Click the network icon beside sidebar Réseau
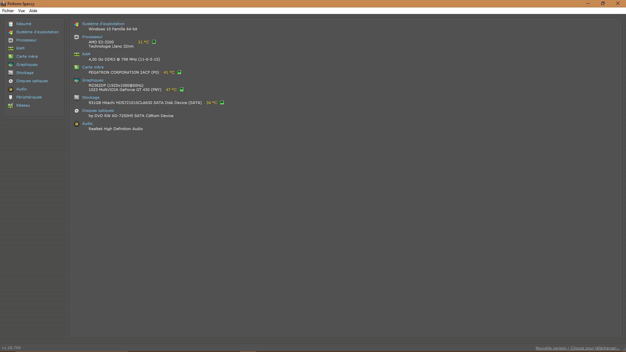The image size is (626, 352). [11, 105]
